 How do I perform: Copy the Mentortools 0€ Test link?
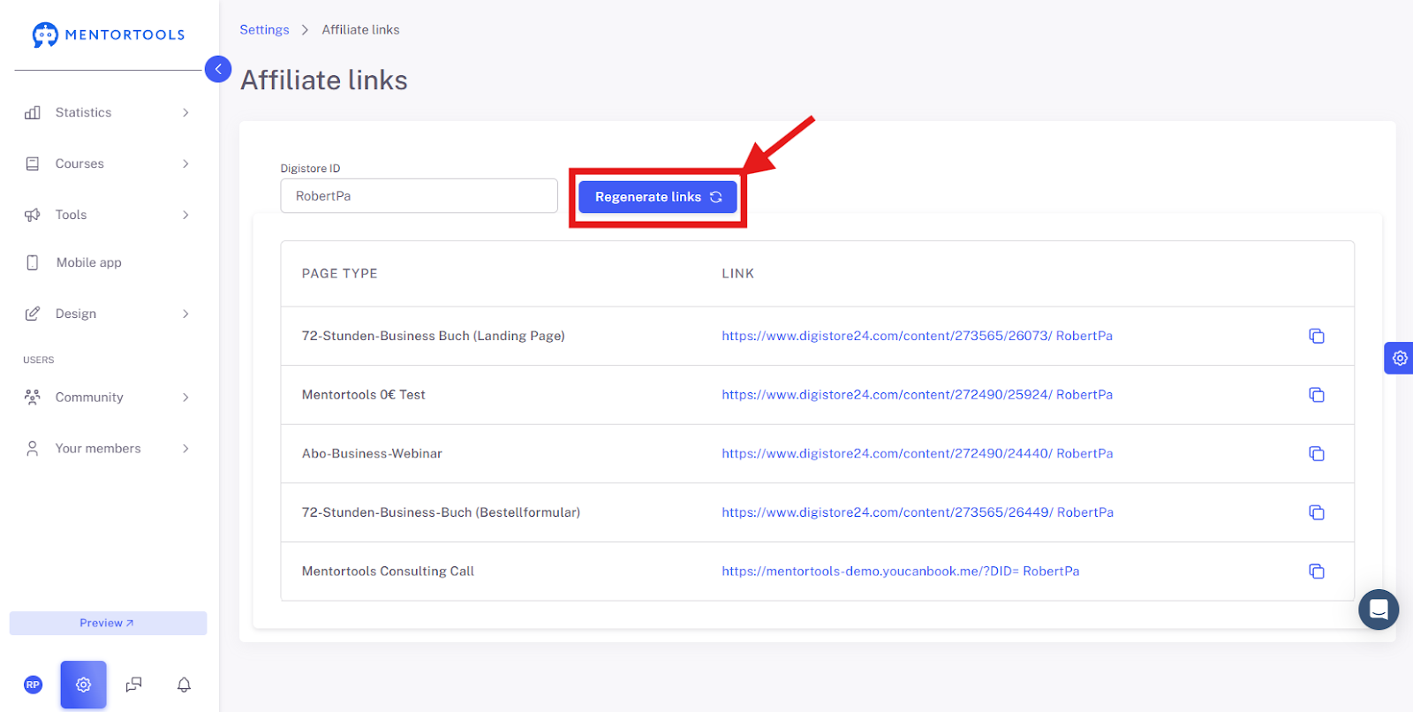pos(1317,395)
